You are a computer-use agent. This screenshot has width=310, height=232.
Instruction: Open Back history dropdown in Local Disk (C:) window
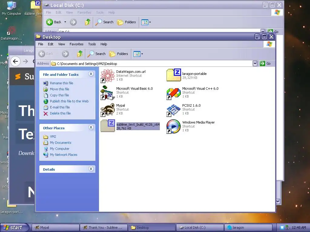pos(65,22)
